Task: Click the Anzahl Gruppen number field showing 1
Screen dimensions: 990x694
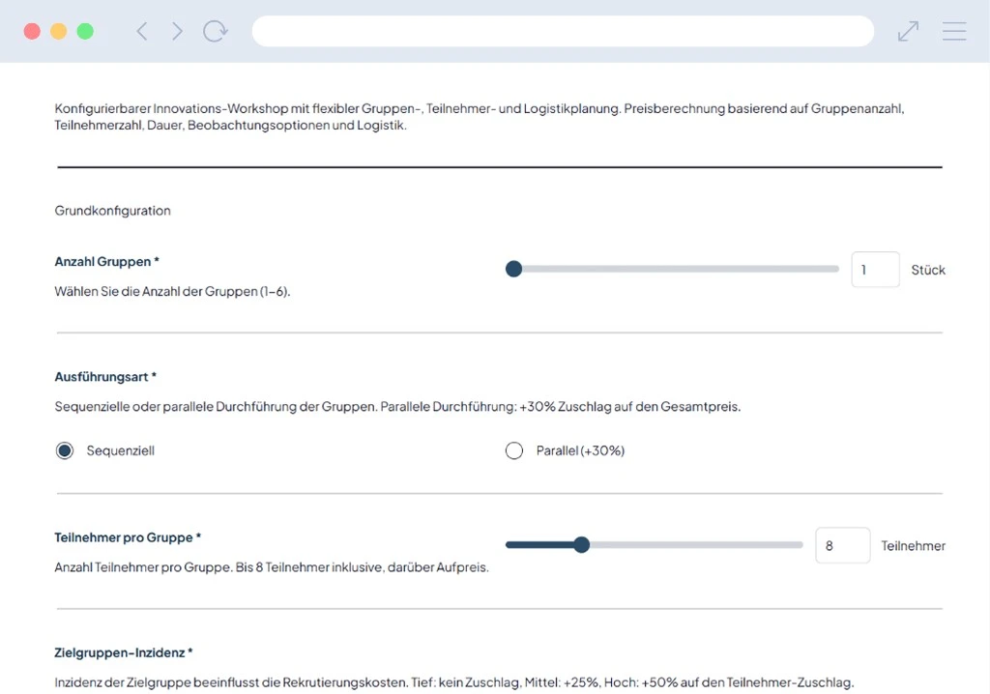Action: 875,270
